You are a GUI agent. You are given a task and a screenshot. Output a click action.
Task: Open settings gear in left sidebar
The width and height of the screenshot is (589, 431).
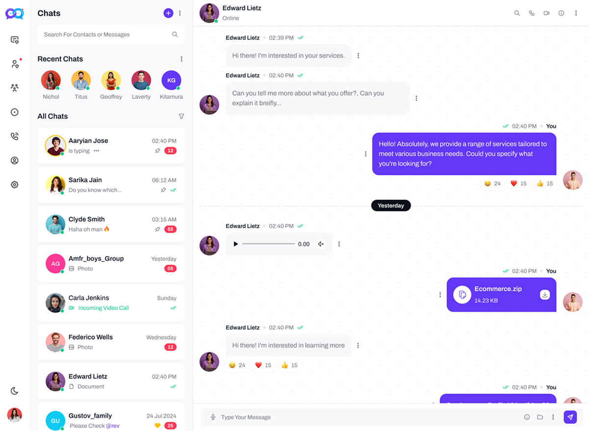(15, 185)
